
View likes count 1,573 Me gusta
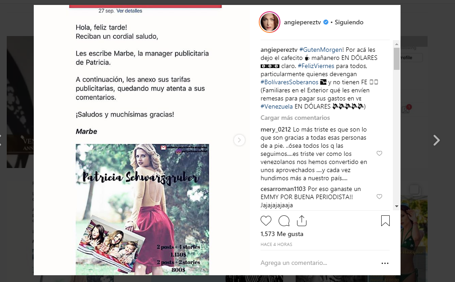click(x=282, y=234)
